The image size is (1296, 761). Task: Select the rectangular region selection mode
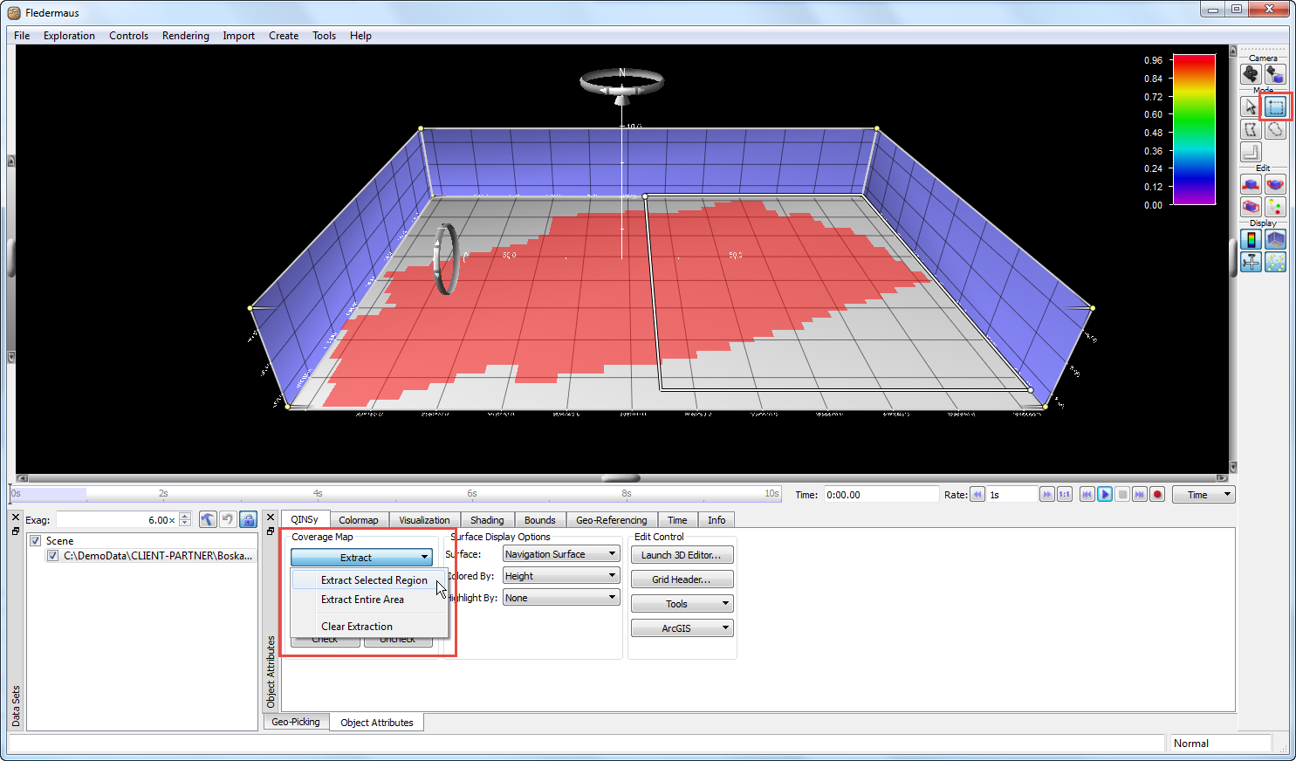pyautogui.click(x=1275, y=106)
